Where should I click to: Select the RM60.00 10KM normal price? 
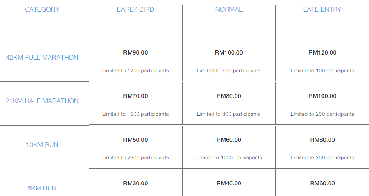pyautogui.click(x=229, y=140)
